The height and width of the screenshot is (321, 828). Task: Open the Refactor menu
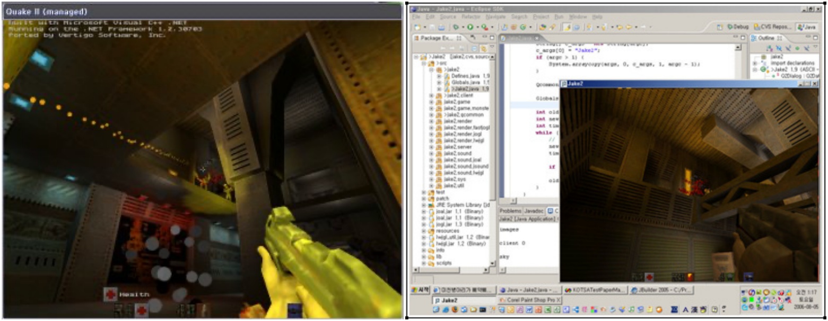click(470, 17)
